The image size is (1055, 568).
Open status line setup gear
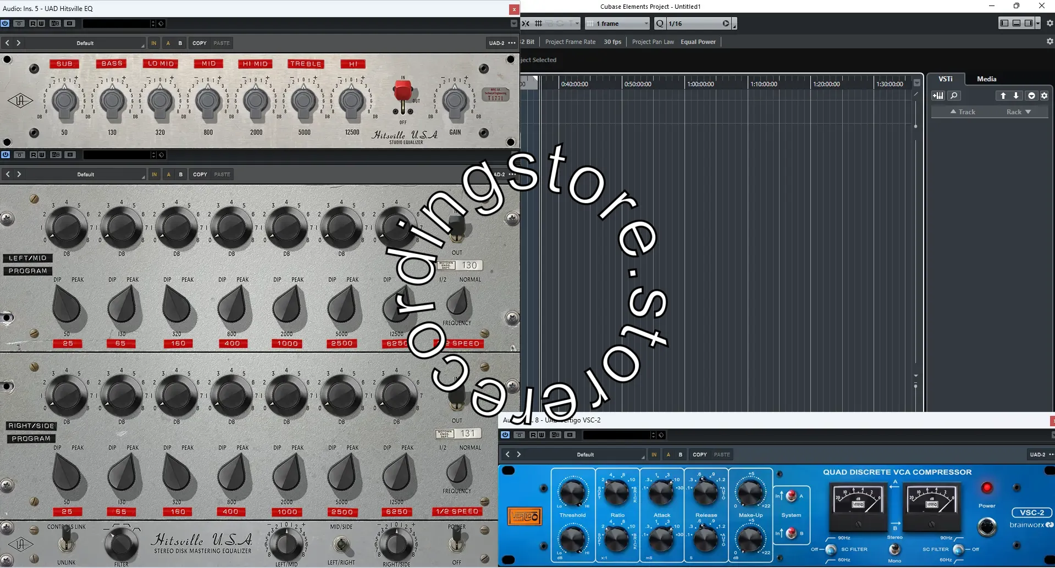[1050, 41]
